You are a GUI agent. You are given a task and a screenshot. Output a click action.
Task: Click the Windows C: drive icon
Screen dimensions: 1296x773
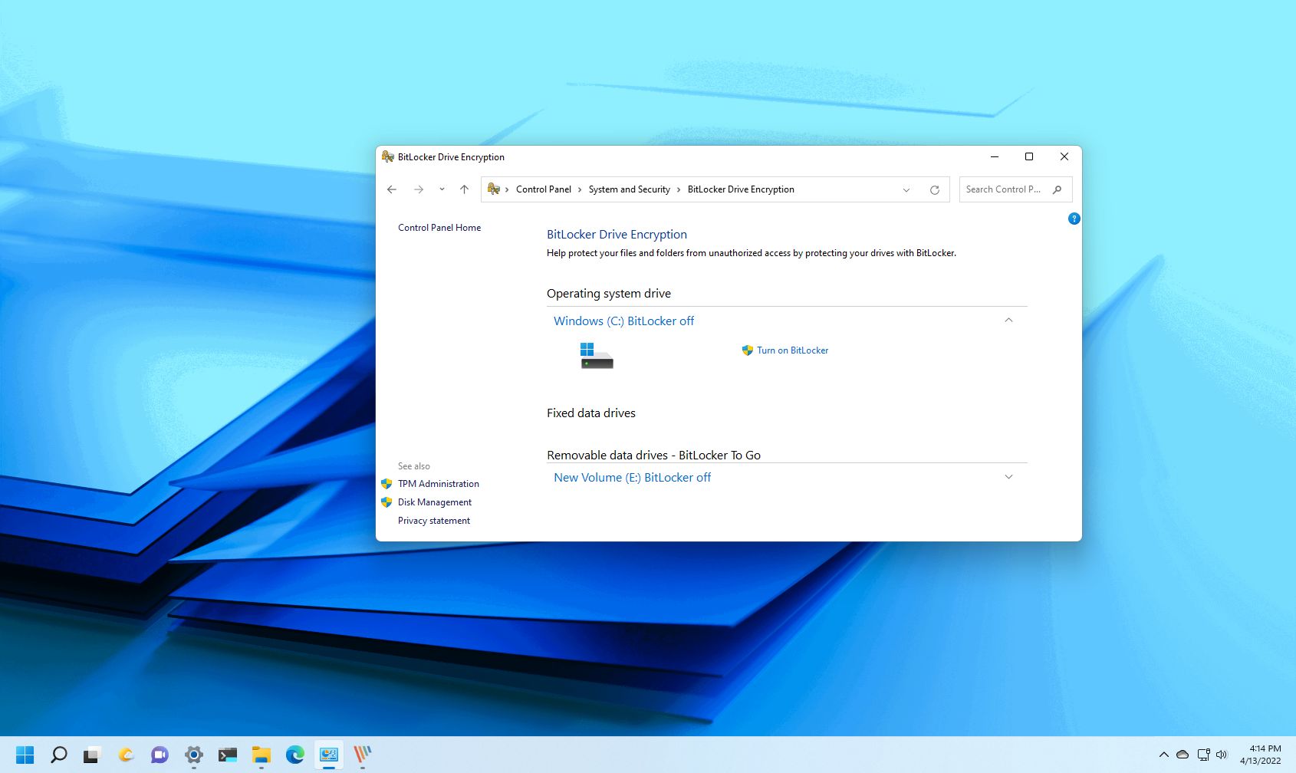click(x=597, y=356)
